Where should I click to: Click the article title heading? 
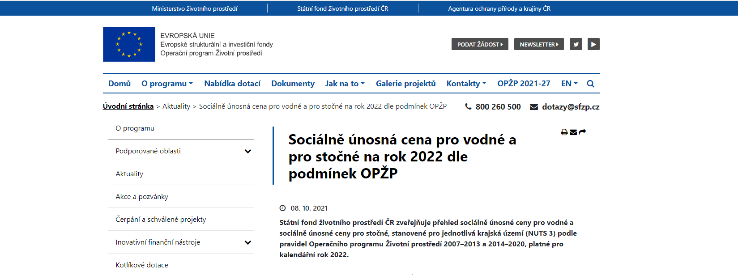[402, 157]
